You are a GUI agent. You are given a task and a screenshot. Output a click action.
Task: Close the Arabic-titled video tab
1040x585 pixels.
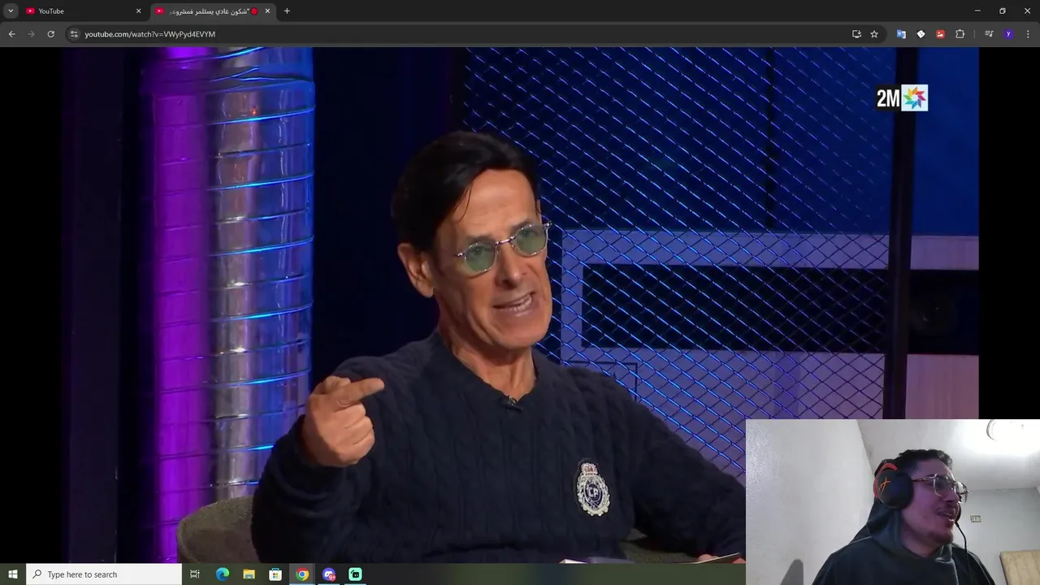click(267, 11)
